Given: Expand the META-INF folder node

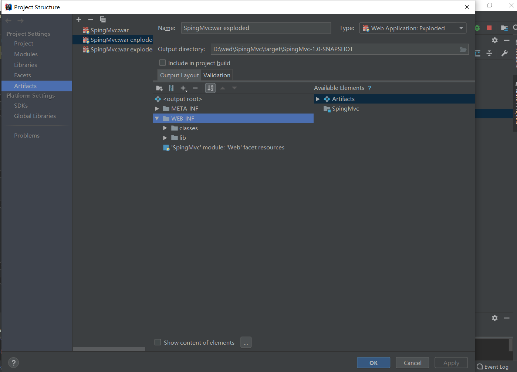Looking at the screenshot, I should (x=157, y=108).
